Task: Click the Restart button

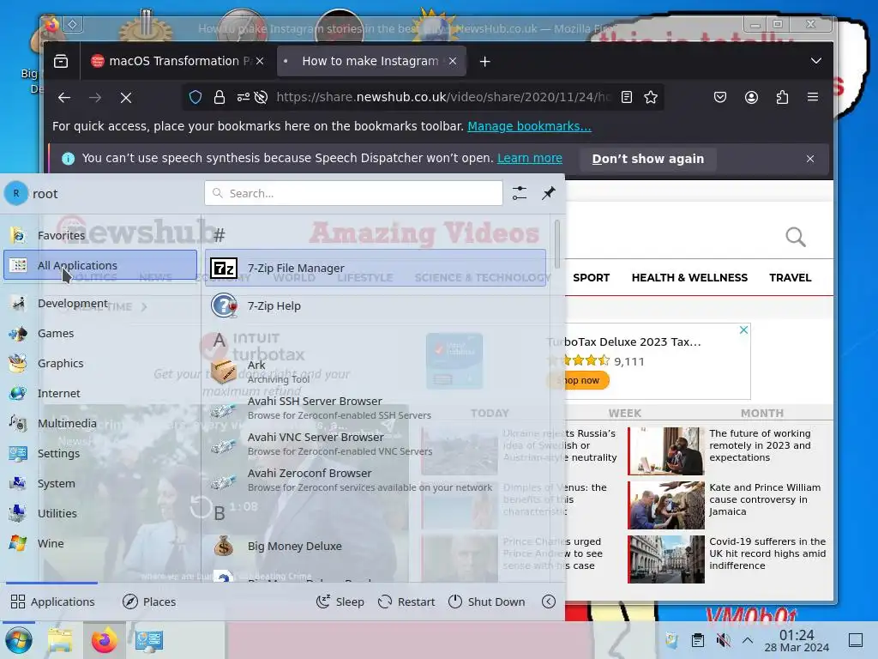Action: 406,602
